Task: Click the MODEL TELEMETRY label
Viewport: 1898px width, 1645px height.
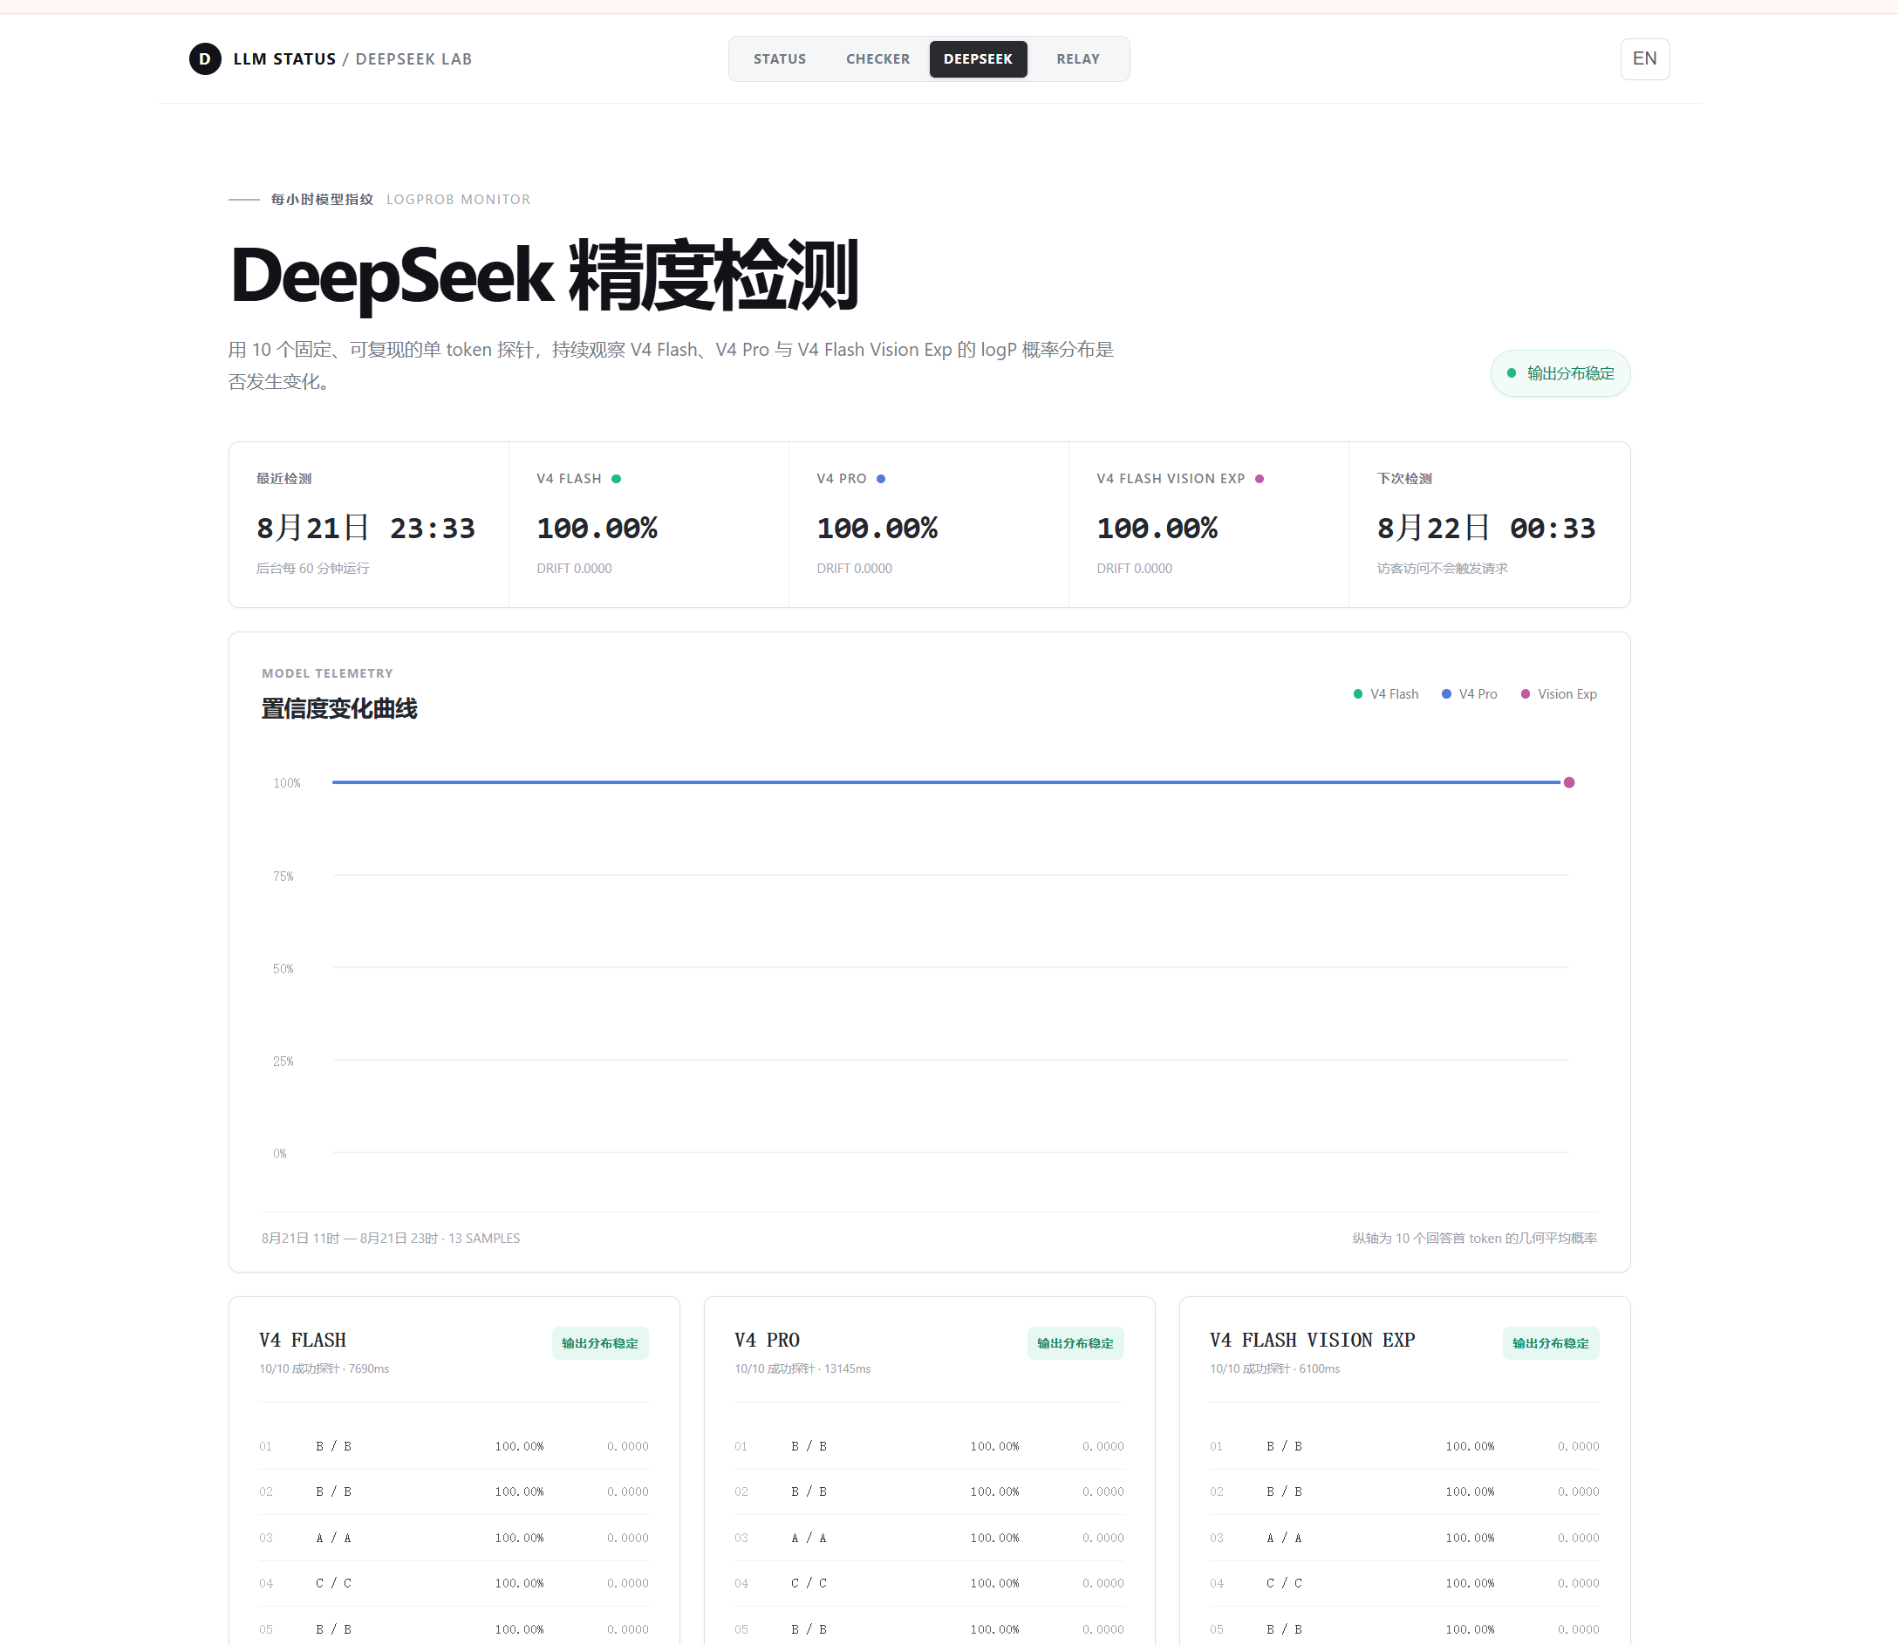Action: pyautogui.click(x=328, y=672)
